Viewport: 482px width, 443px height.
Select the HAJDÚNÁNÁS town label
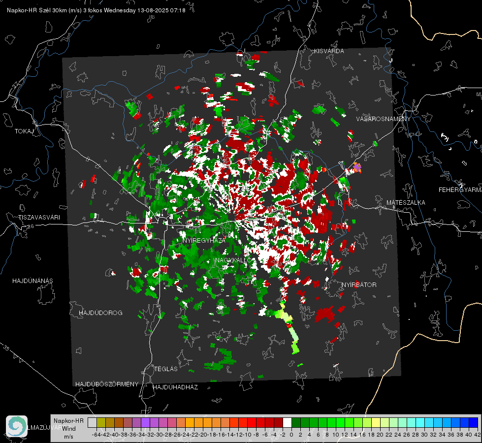32,281
